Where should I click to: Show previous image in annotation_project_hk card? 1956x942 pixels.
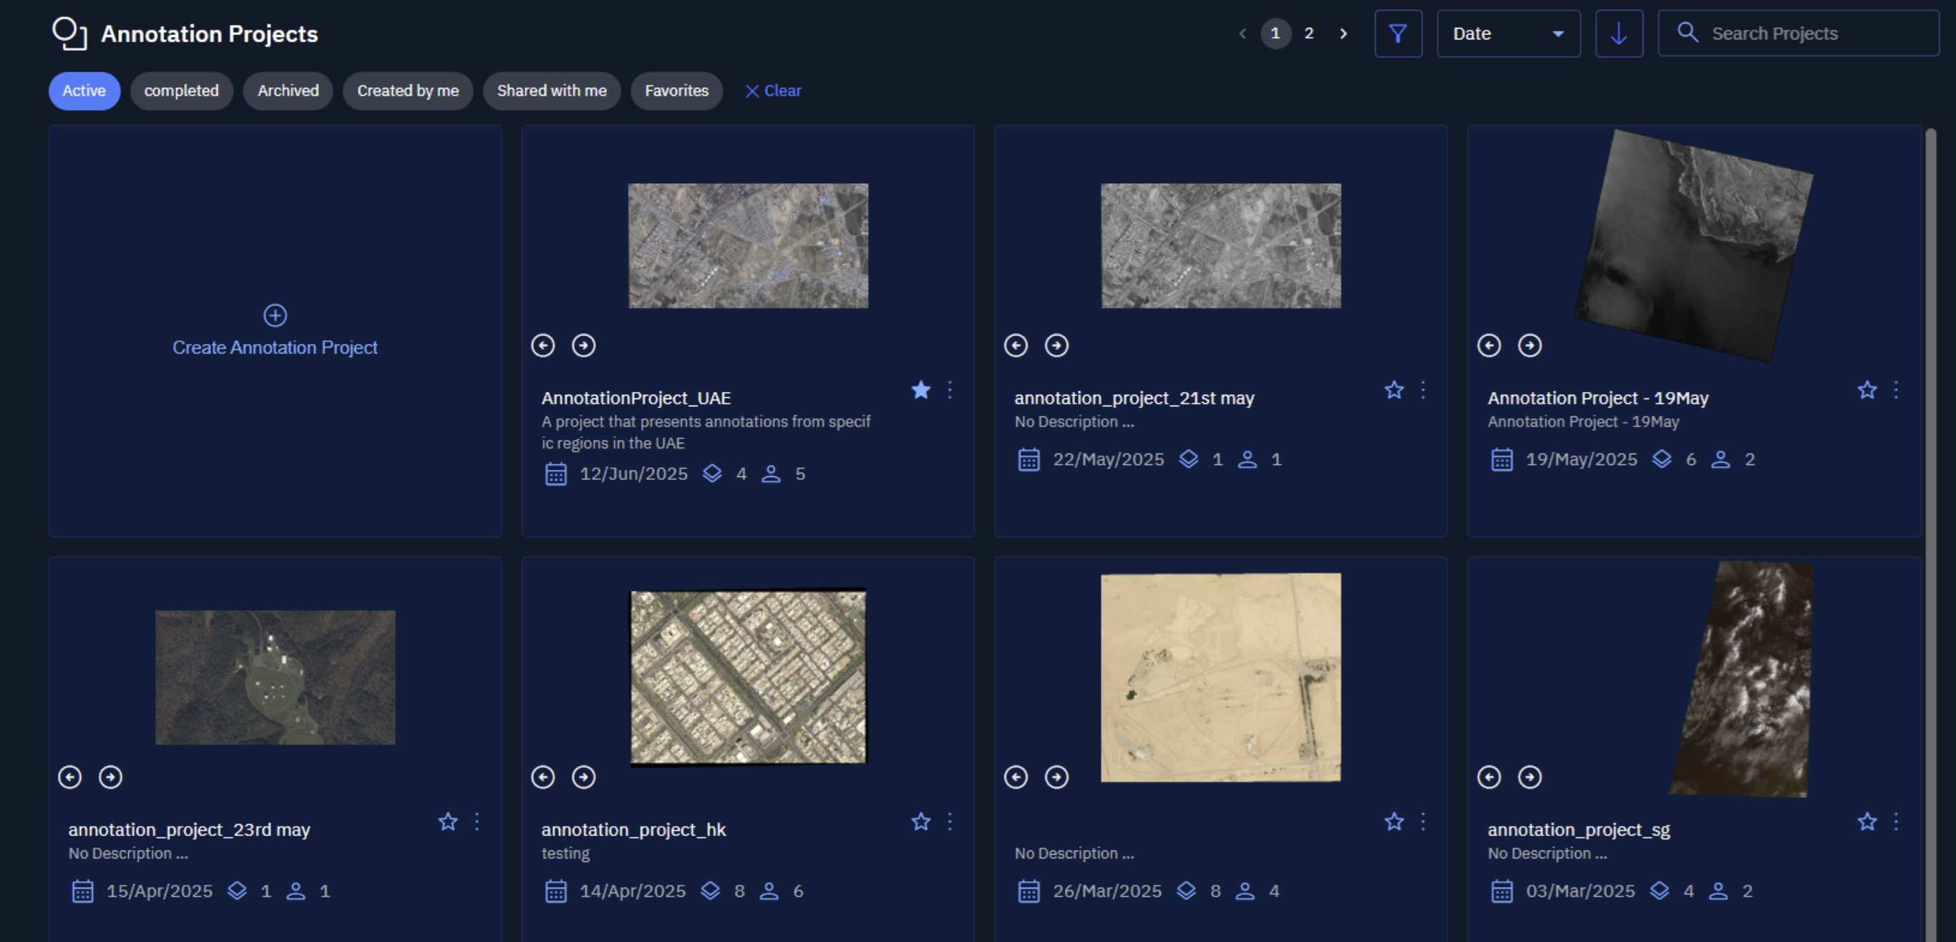coord(543,777)
